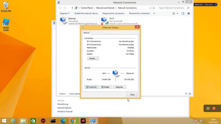
Task: Show more toolbar commands chevron
Action: 154,13
